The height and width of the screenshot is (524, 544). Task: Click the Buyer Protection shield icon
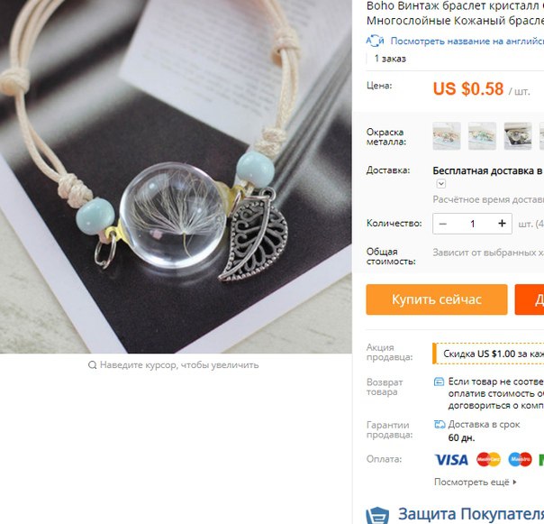(377, 516)
